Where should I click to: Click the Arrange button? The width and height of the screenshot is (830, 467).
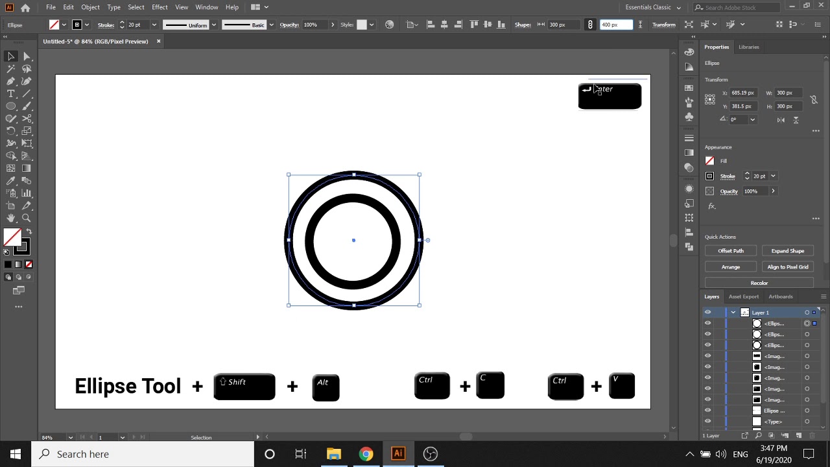tap(731, 267)
